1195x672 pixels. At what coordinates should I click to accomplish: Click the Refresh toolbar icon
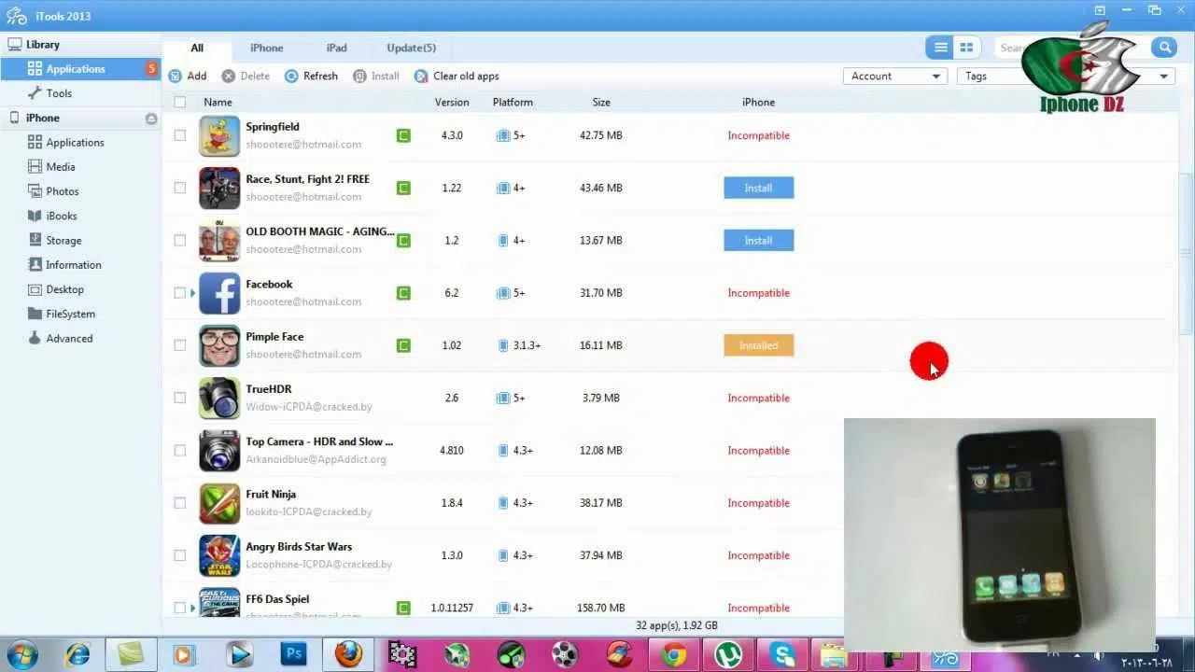click(x=292, y=77)
